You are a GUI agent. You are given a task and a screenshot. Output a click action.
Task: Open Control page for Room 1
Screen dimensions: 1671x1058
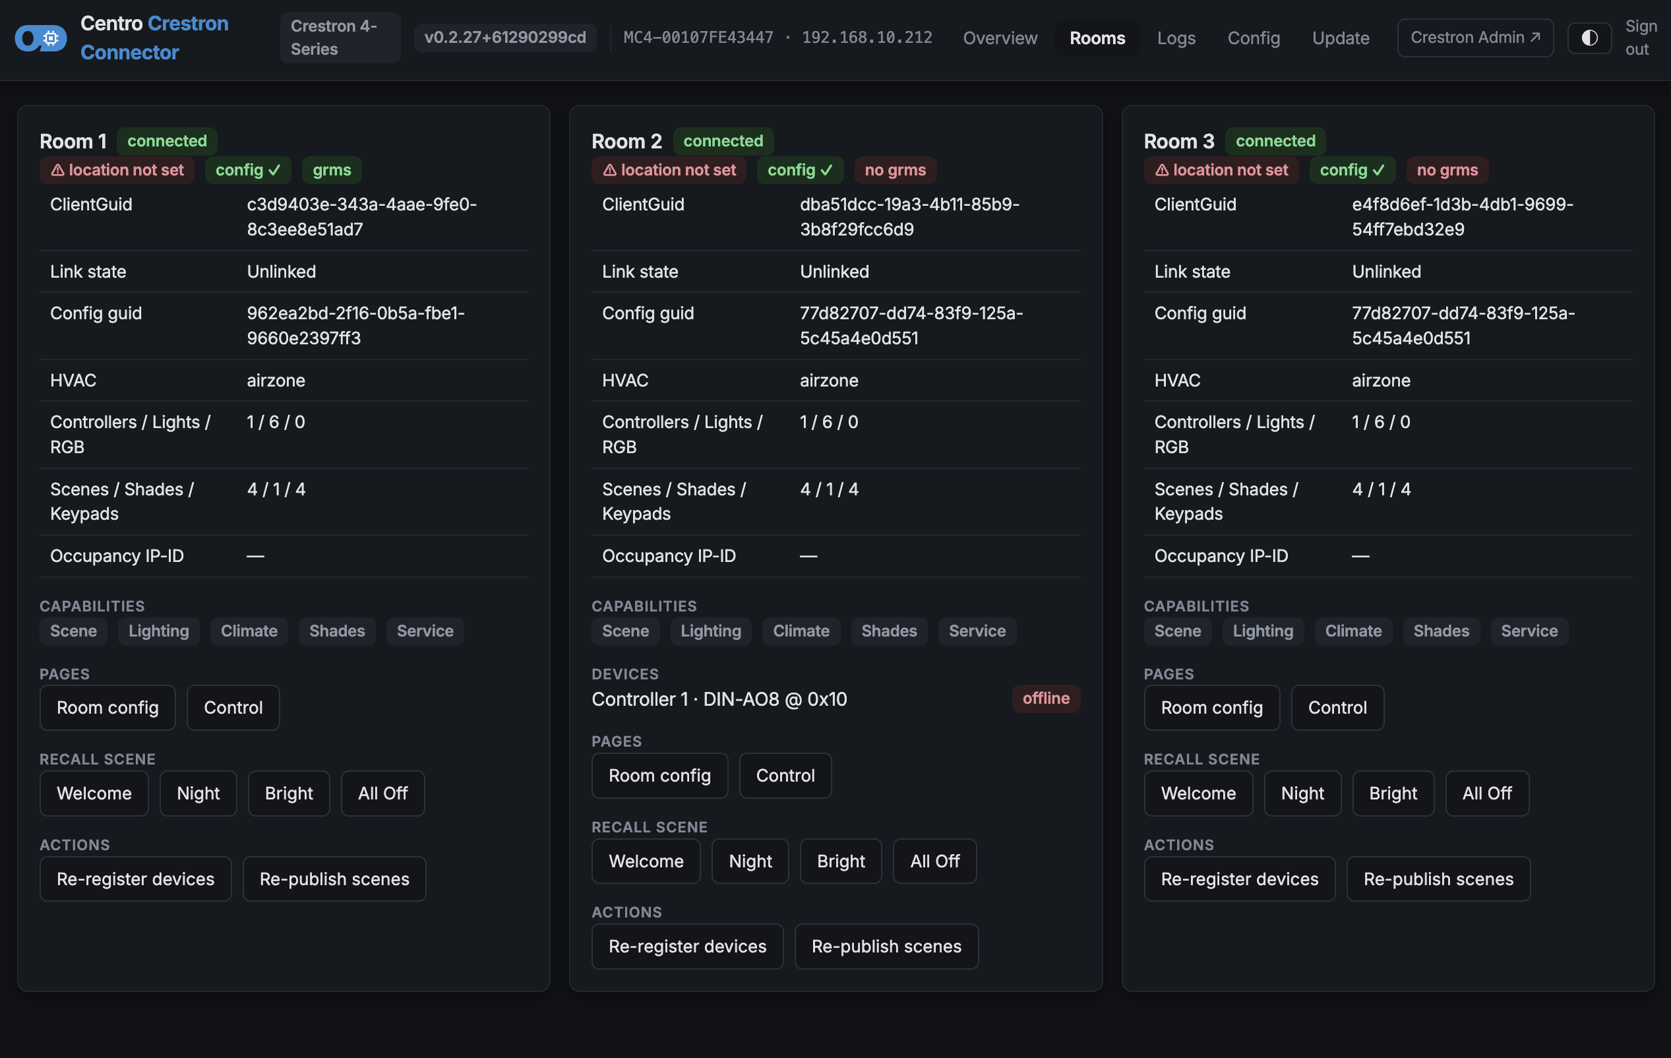pos(233,707)
